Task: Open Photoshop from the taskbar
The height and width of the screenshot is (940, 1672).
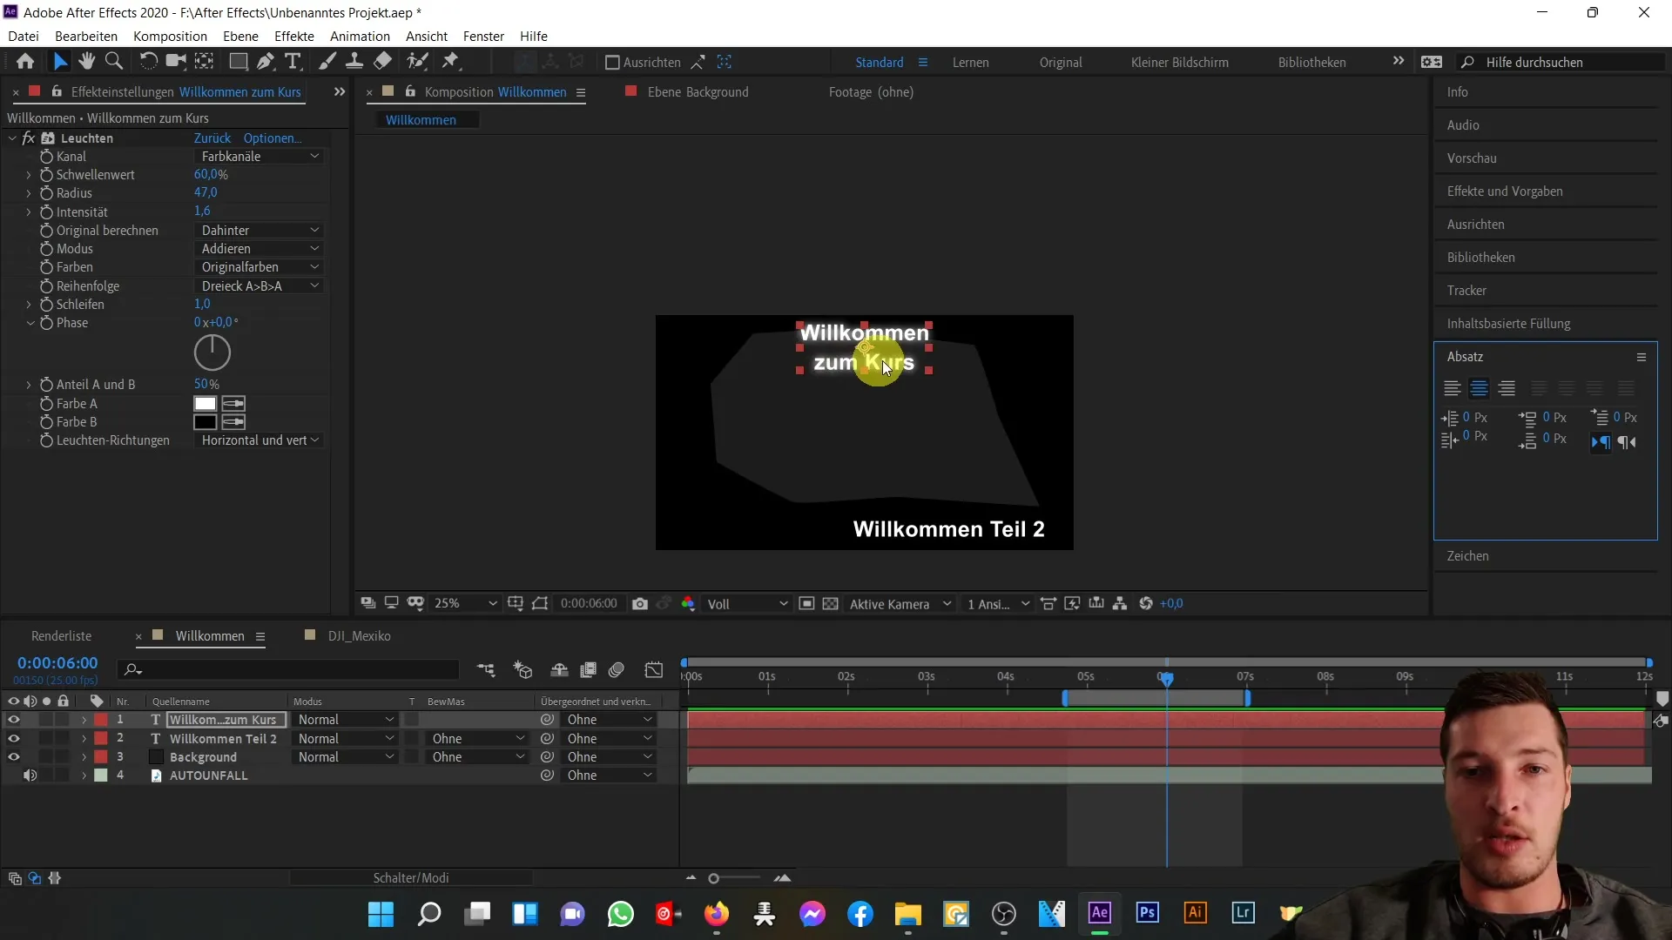Action: click(1148, 913)
